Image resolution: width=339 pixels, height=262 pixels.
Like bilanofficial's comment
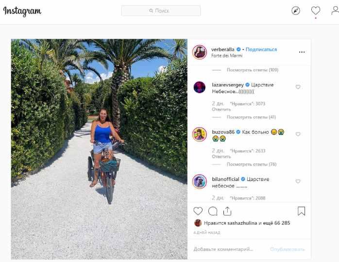298,181
